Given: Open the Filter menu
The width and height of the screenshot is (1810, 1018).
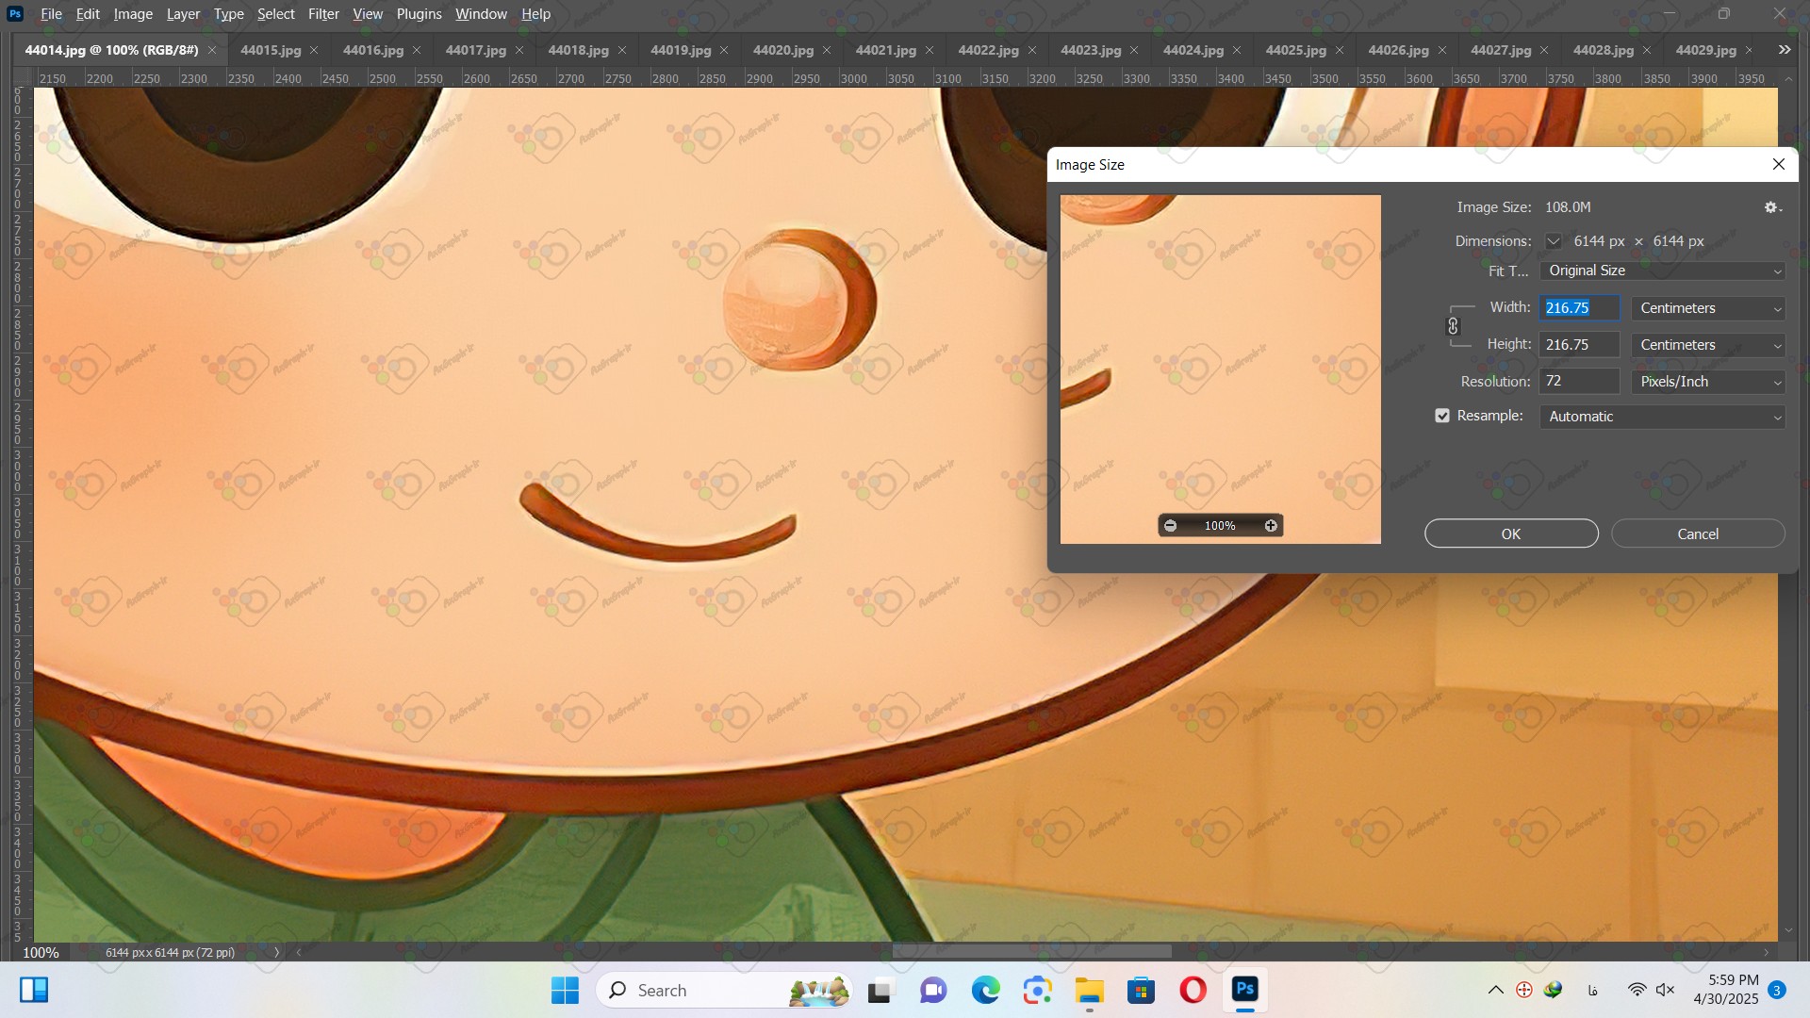Looking at the screenshot, I should click(323, 14).
